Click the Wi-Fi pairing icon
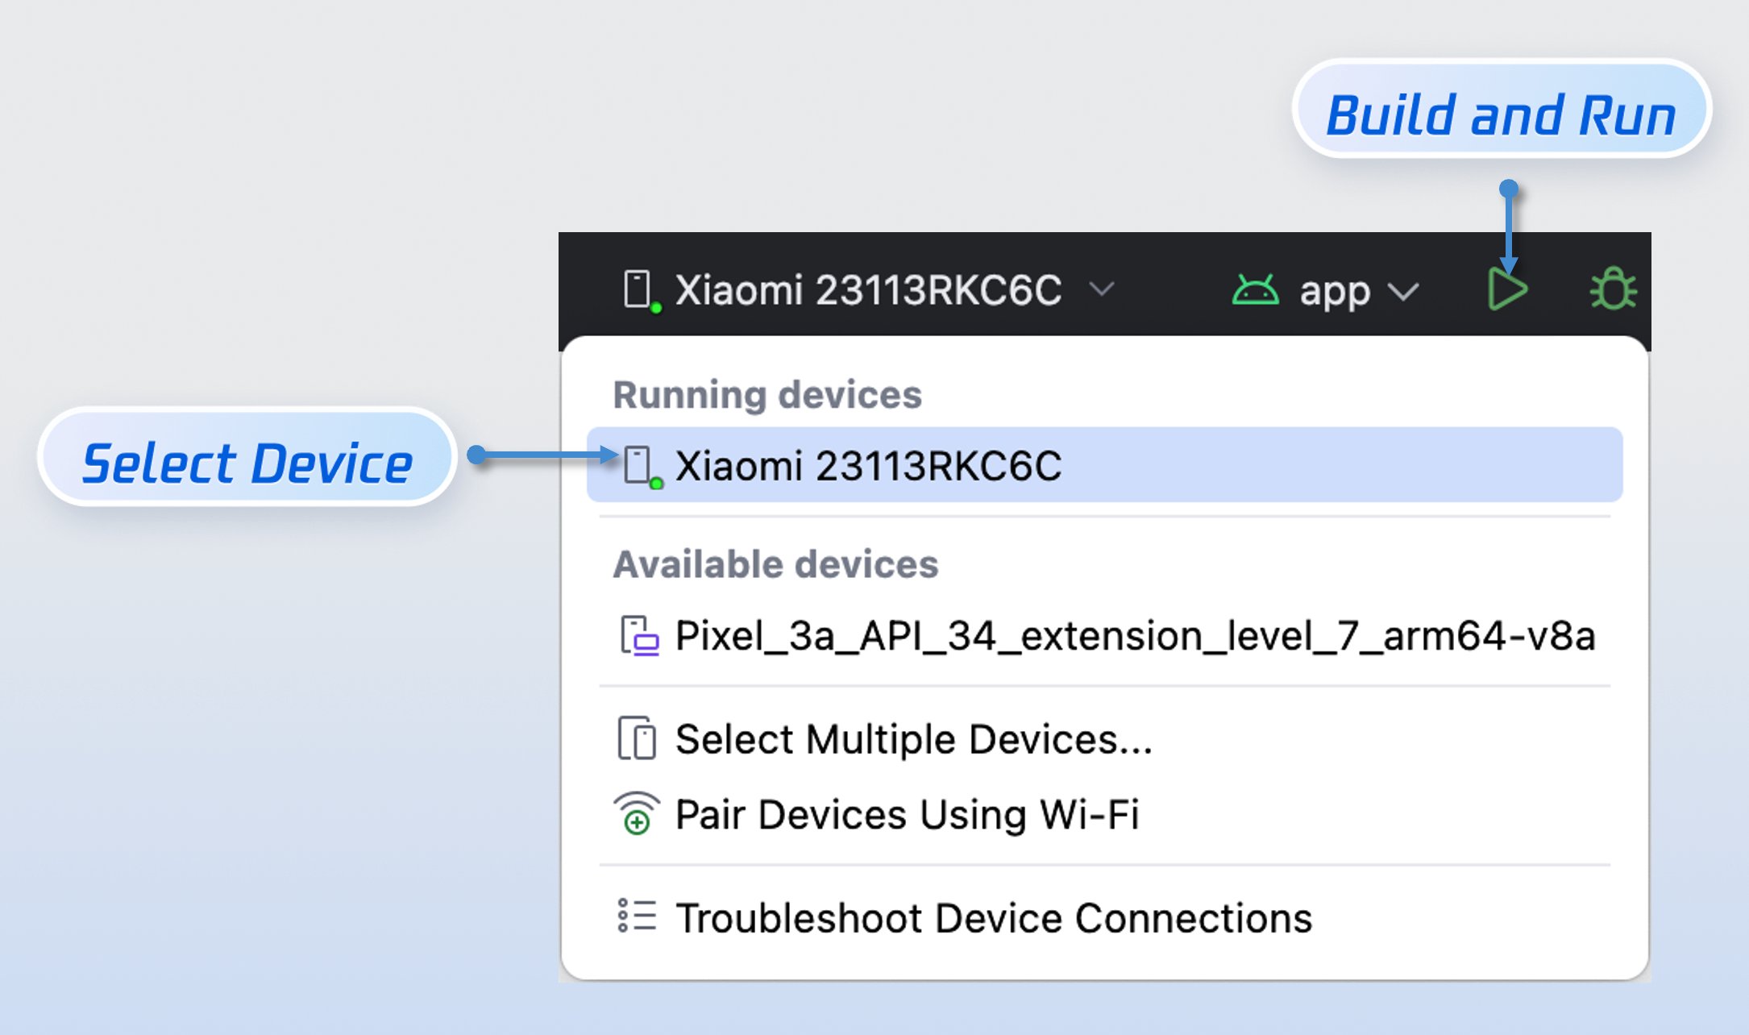1749x1035 pixels. point(637,814)
